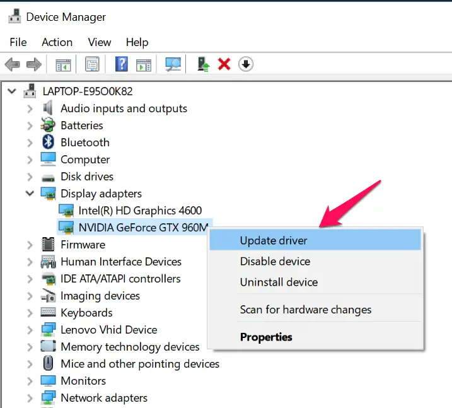Collapse the LAPTOP-E95O0K82 root node
The width and height of the screenshot is (452, 408).
12,91
